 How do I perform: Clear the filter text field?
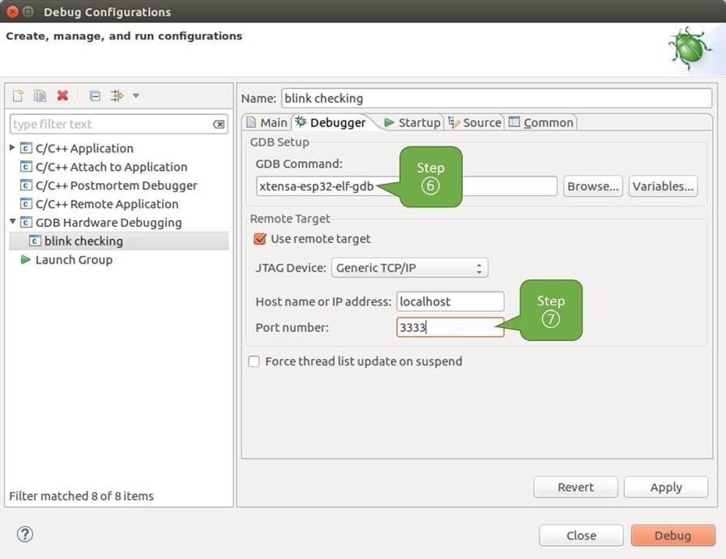click(x=217, y=124)
